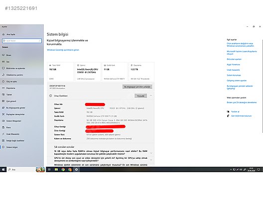Click the taskbar clock and date
This screenshot has height=197, width=263.
(x=251, y=170)
